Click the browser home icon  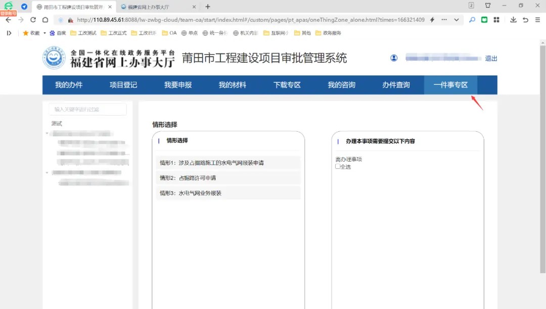(x=45, y=20)
